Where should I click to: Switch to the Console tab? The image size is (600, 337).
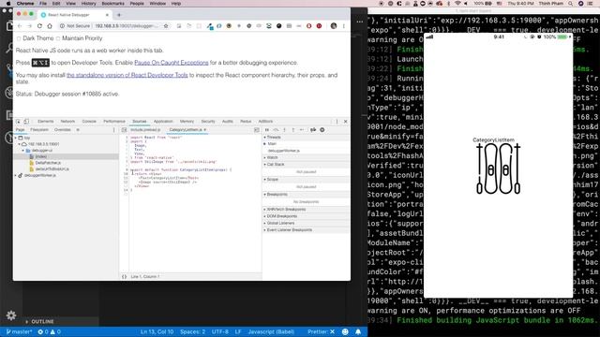[89, 122]
